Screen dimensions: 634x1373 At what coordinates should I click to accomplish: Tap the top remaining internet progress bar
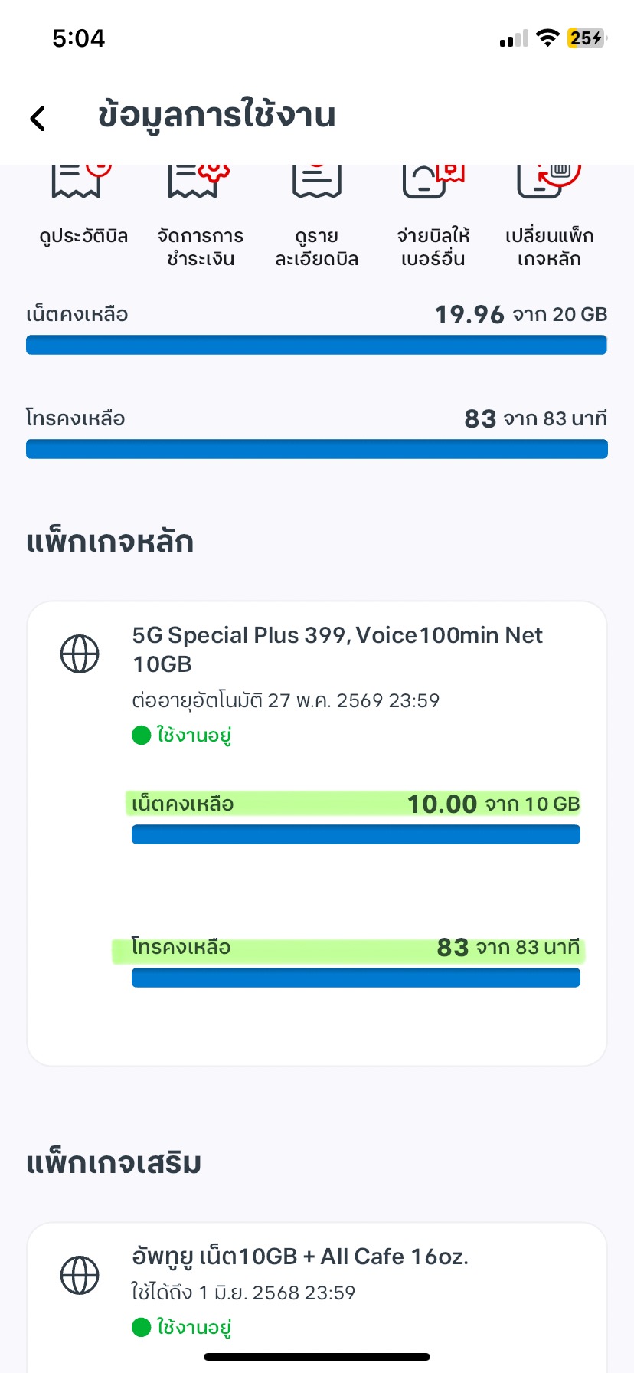click(316, 345)
